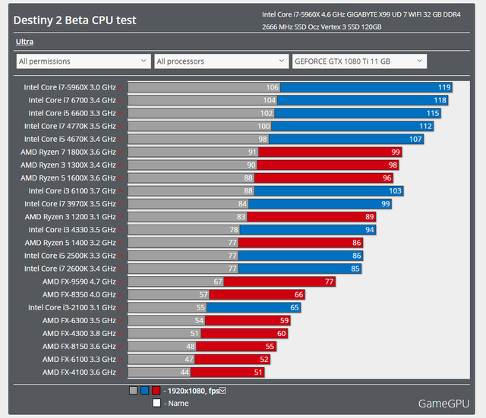The width and height of the screenshot is (486, 418).
Task: Click the red AMD legend color square
Action: (x=156, y=391)
